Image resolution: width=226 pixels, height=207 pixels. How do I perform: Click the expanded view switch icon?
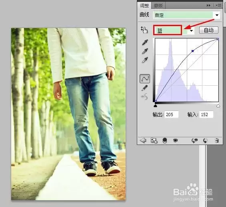[x=154, y=141]
